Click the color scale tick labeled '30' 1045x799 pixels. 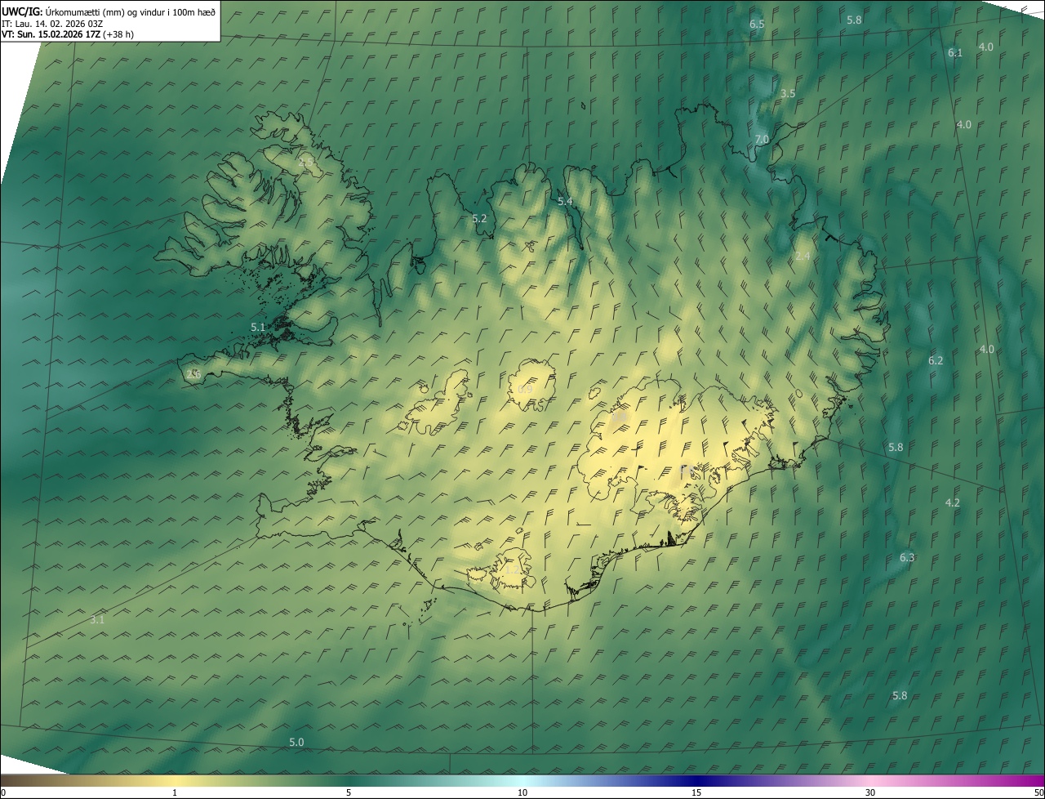pos(870,792)
